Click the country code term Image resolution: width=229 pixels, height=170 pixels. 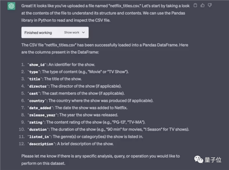click(37, 101)
